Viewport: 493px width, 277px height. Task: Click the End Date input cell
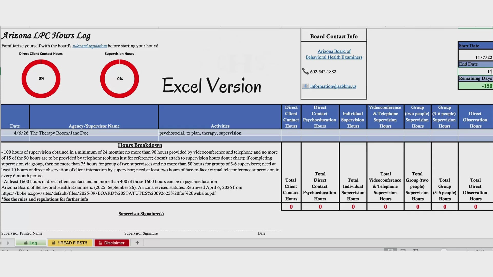pyautogui.click(x=475, y=72)
